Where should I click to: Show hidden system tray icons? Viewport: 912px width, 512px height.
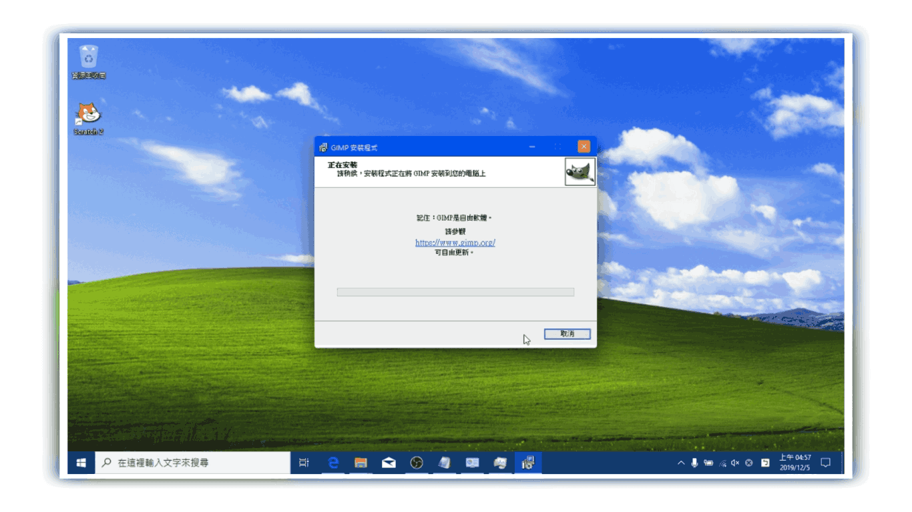tap(680, 463)
